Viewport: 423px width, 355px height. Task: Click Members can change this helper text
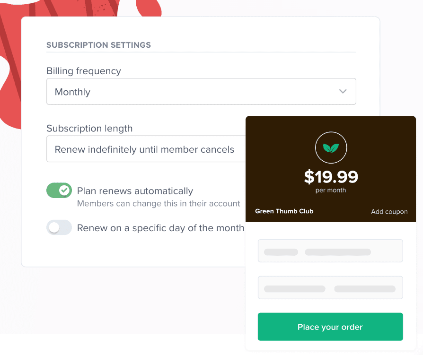(159, 203)
